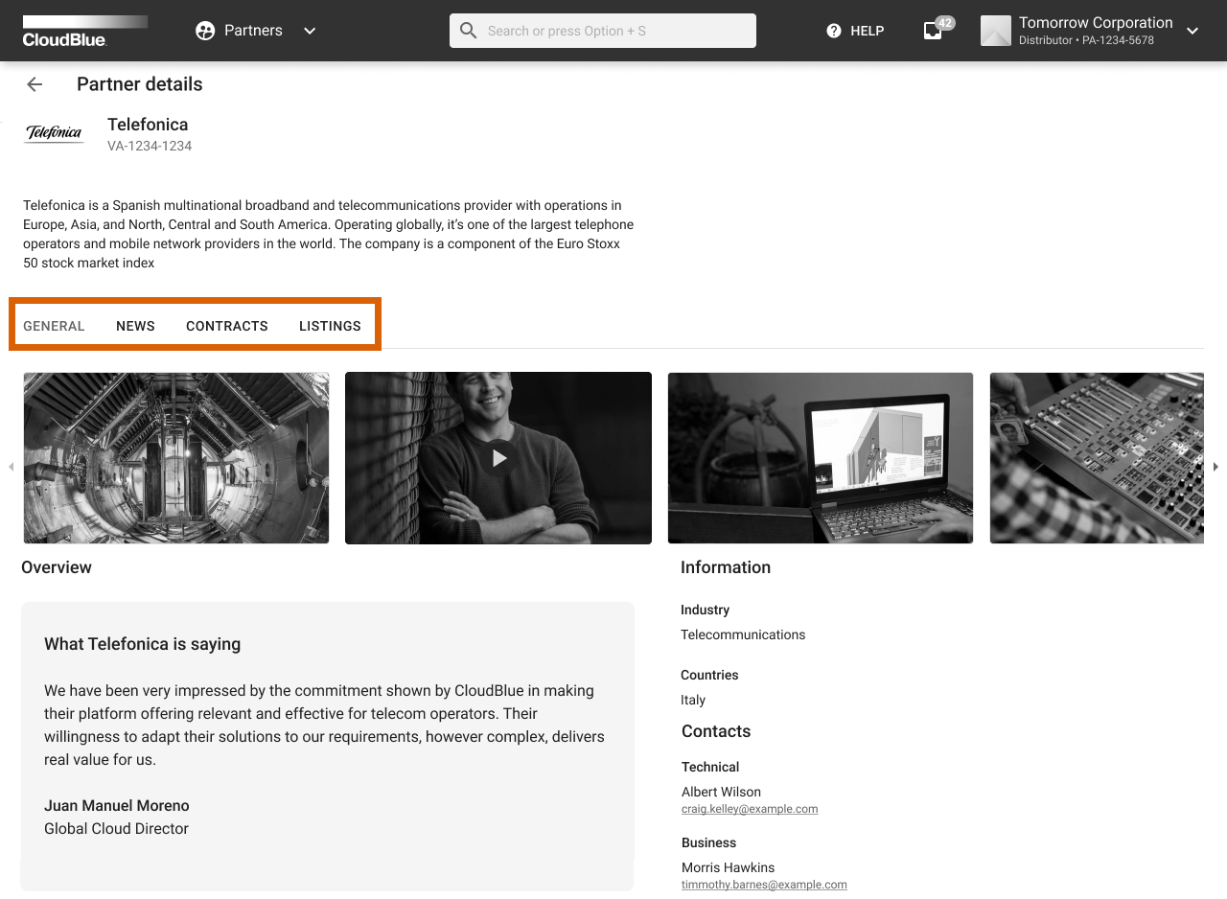Viewport: 1227px width, 899px height.
Task: Switch to the Listings tab
Action: click(330, 326)
